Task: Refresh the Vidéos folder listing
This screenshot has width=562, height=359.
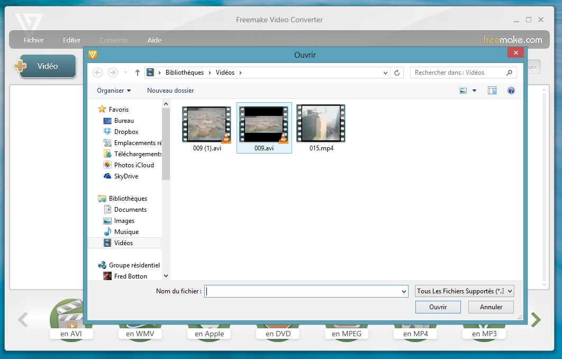Action: pyautogui.click(x=397, y=73)
